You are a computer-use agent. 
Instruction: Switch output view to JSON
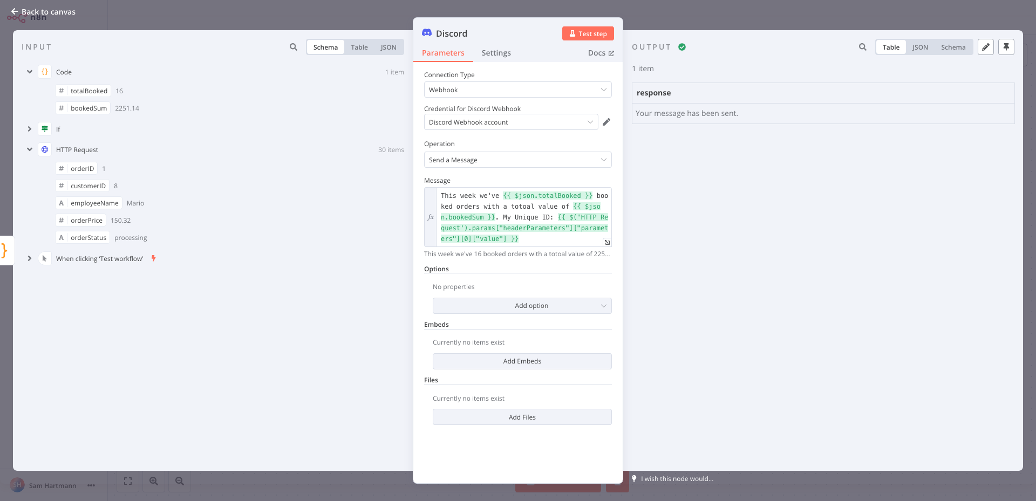click(x=920, y=47)
